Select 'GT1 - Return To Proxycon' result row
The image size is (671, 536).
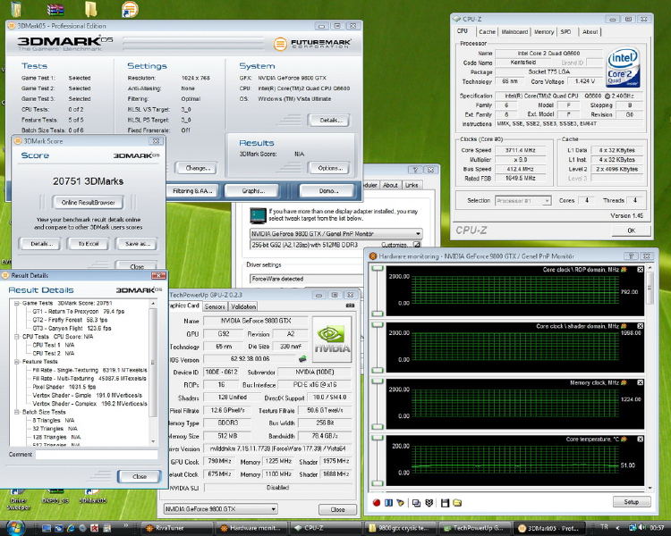tap(79, 312)
